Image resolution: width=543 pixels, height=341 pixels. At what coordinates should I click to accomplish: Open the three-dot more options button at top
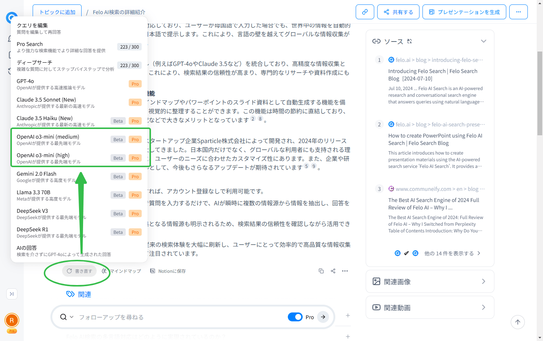click(x=519, y=12)
